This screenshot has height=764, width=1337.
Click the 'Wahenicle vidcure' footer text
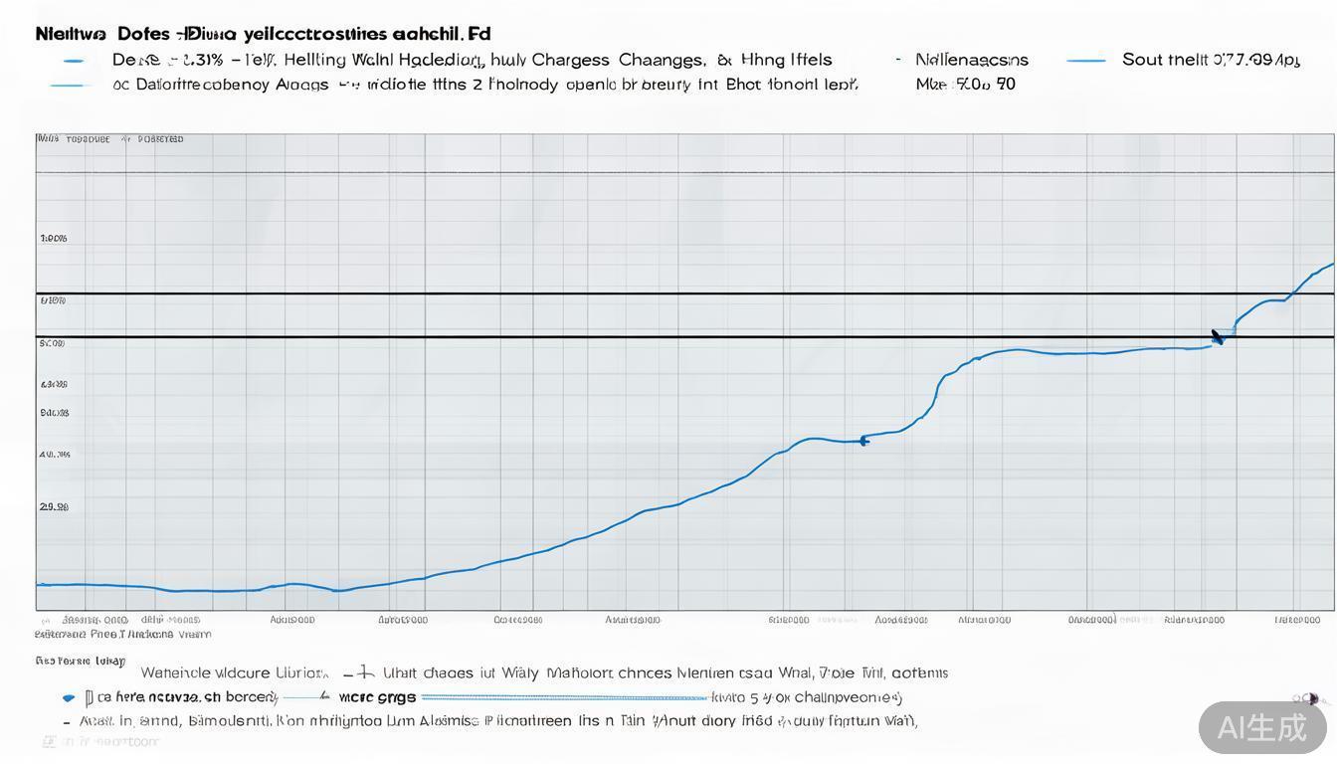click(234, 673)
